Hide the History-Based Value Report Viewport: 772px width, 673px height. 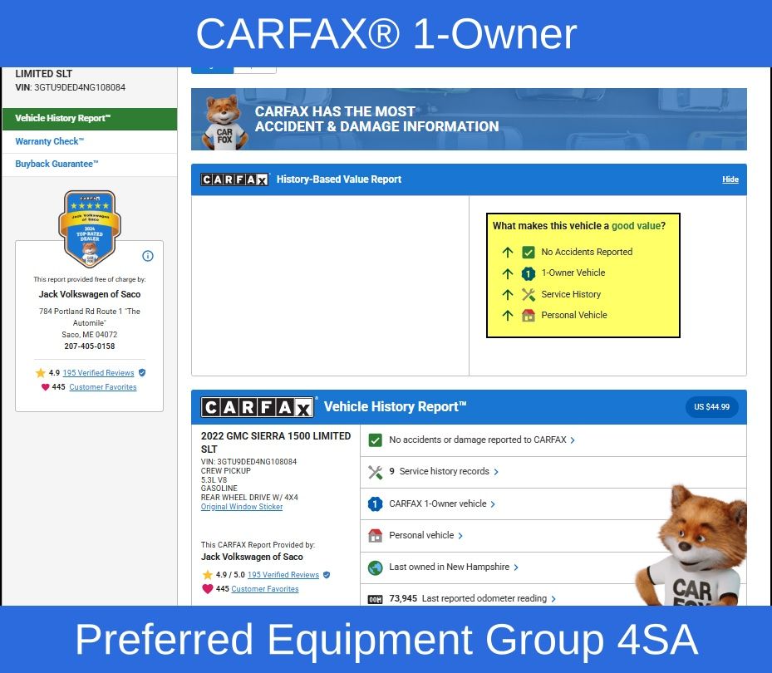[x=730, y=179]
